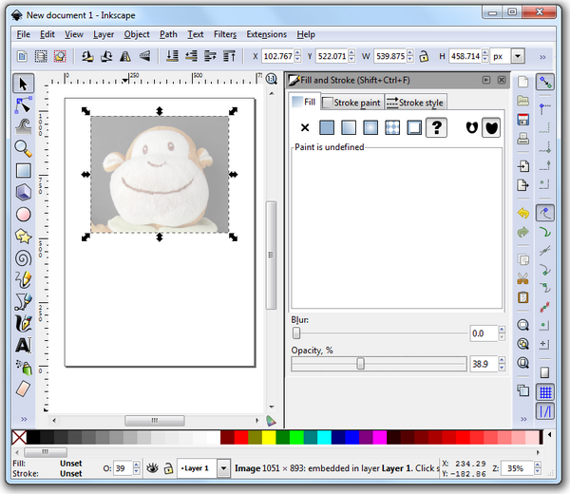
Task: Click the blur slider handle
Action: coord(296,332)
